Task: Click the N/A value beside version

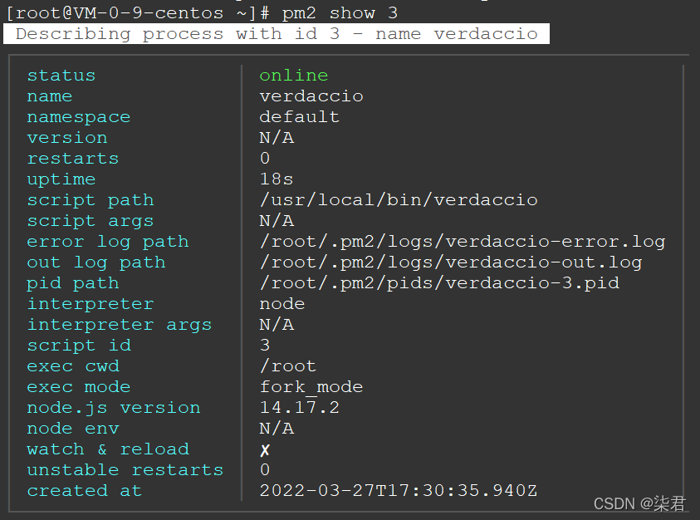Action: pyautogui.click(x=277, y=138)
